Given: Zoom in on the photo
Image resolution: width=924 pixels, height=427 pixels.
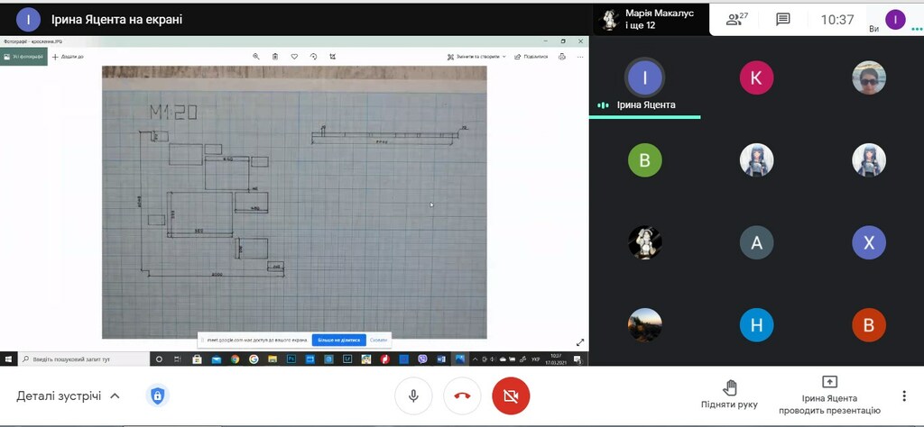Looking at the screenshot, I should tap(256, 56).
